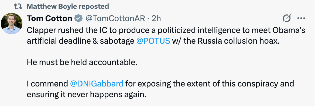Viewport: 315px width, 106px height.
Task: Follow the @DNIGabbard mention link
Action: pos(97,84)
